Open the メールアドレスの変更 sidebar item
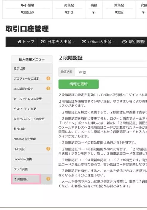Screen dimensions: 147x210 tap(32, 99)
